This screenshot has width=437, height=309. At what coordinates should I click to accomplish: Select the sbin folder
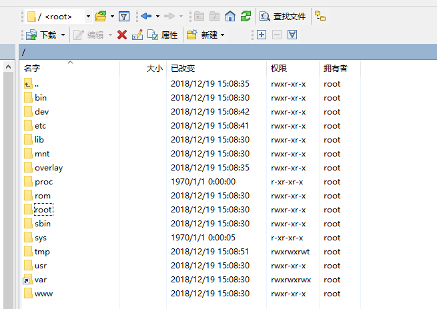click(x=37, y=224)
